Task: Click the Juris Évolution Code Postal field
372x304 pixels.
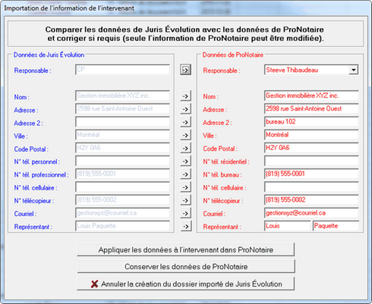Action: (122, 148)
